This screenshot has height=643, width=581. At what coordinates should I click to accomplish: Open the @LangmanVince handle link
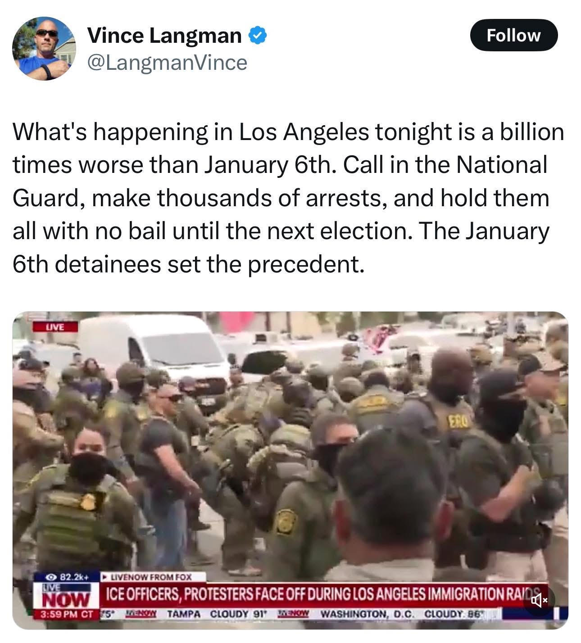point(167,63)
